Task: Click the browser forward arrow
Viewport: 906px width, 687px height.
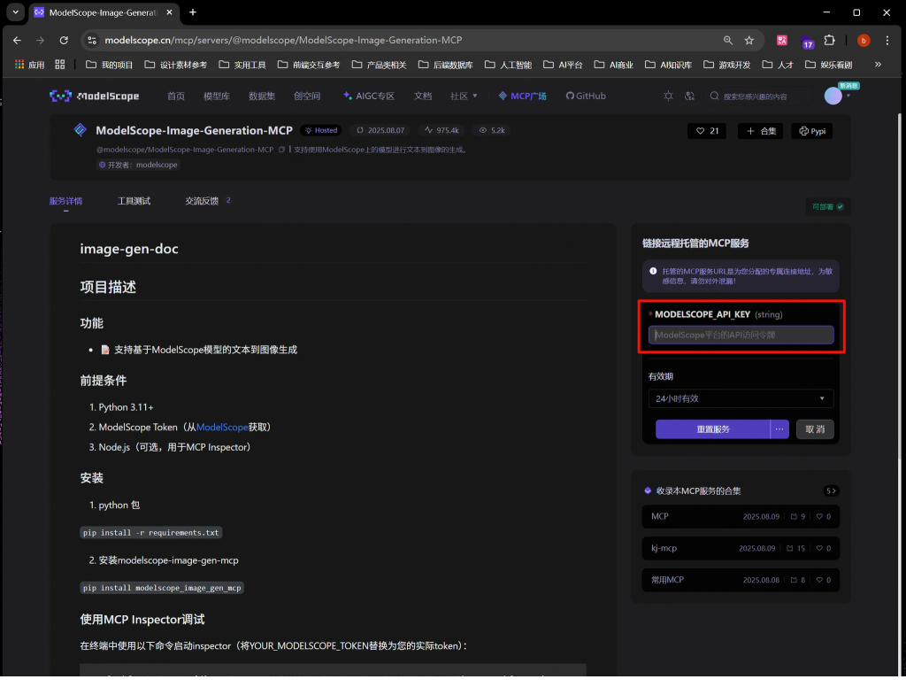Action: [40, 40]
